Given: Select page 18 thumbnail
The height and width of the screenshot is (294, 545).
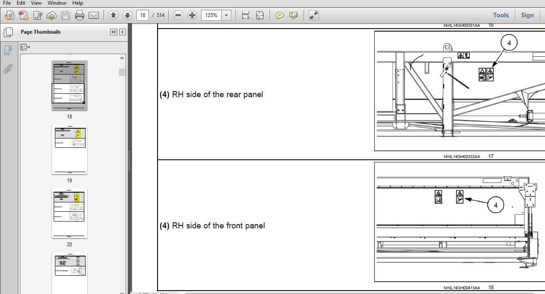Looking at the screenshot, I should (x=69, y=86).
